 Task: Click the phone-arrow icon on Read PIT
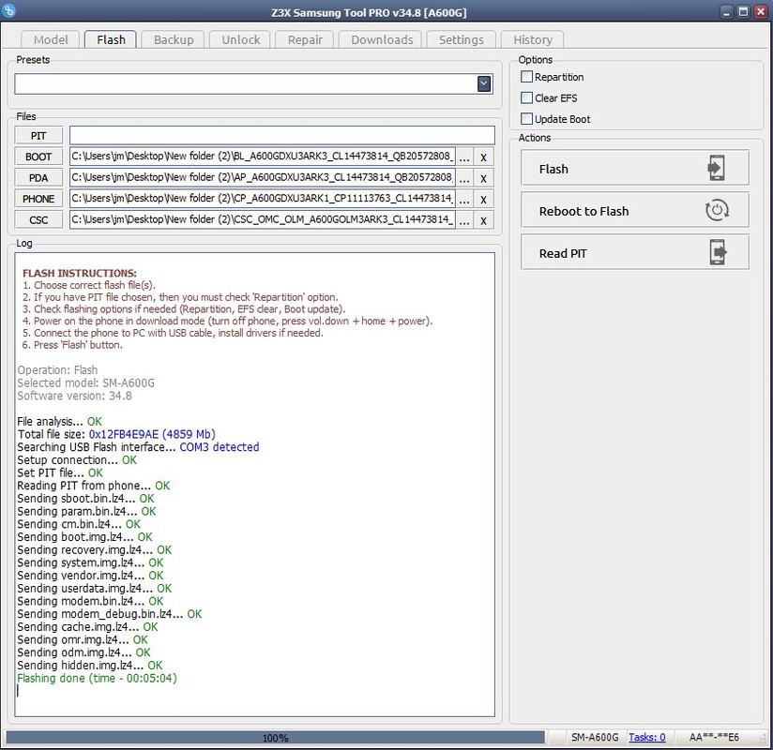tap(718, 252)
